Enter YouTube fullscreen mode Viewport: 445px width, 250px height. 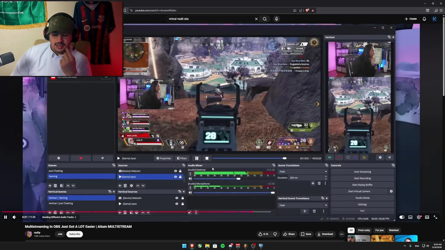pos(435,217)
